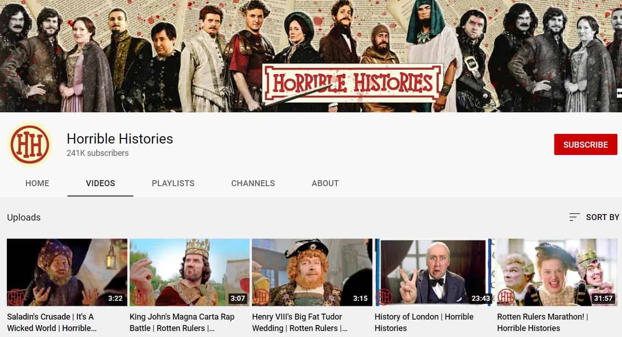
Task: Click the Horrible Histories banner logo
Action: pyautogui.click(x=353, y=83)
